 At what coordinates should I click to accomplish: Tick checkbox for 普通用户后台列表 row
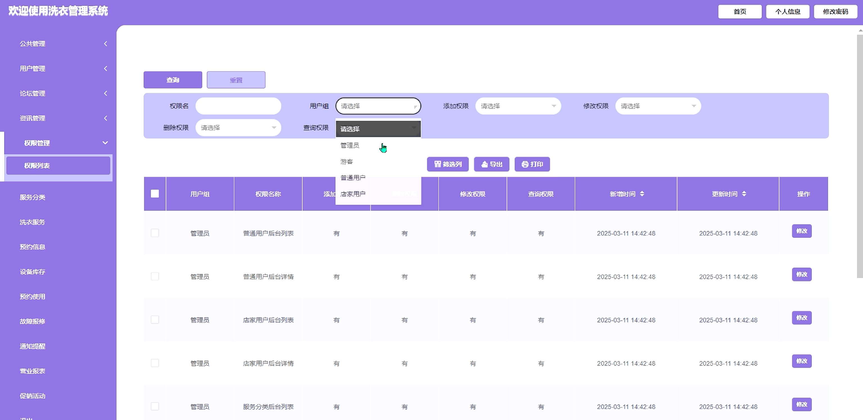155,233
